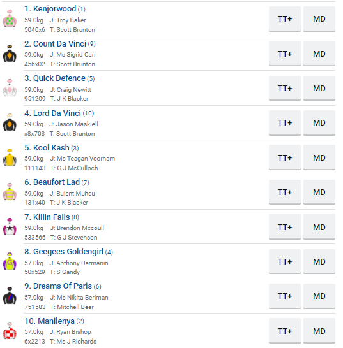Image resolution: width=343 pixels, height=348 pixels.
Task: Click Kool Kash's yellow jockey silk icon
Action: tap(10, 157)
